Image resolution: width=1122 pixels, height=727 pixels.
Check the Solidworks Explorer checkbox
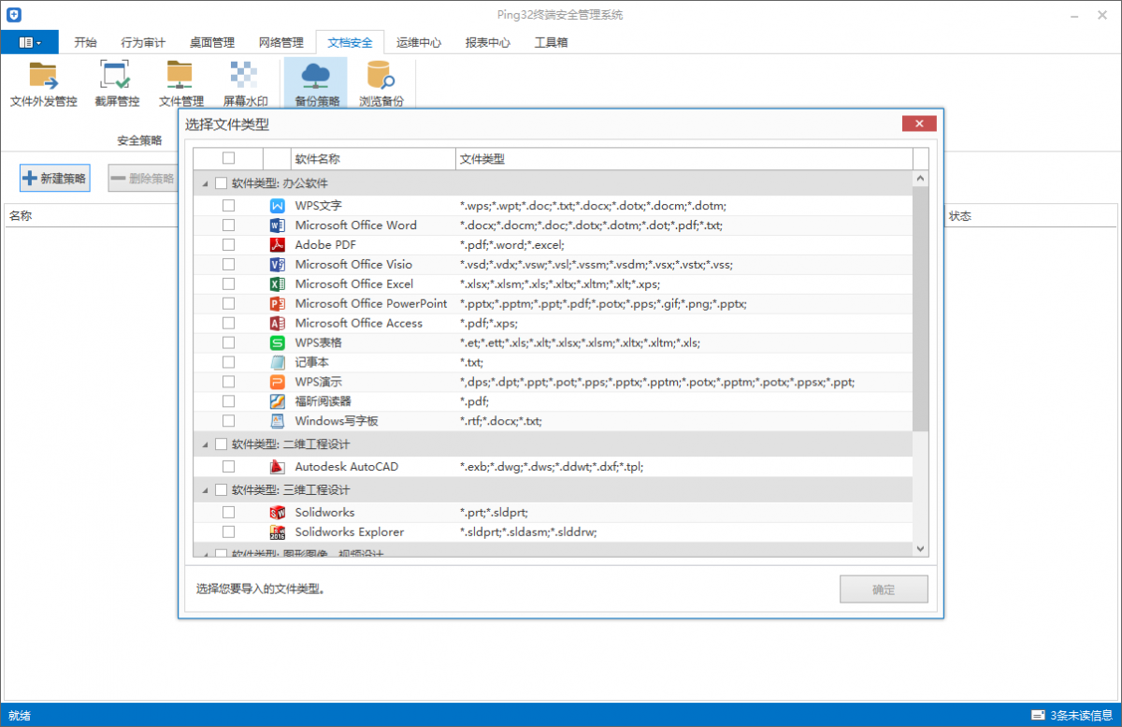tap(228, 532)
